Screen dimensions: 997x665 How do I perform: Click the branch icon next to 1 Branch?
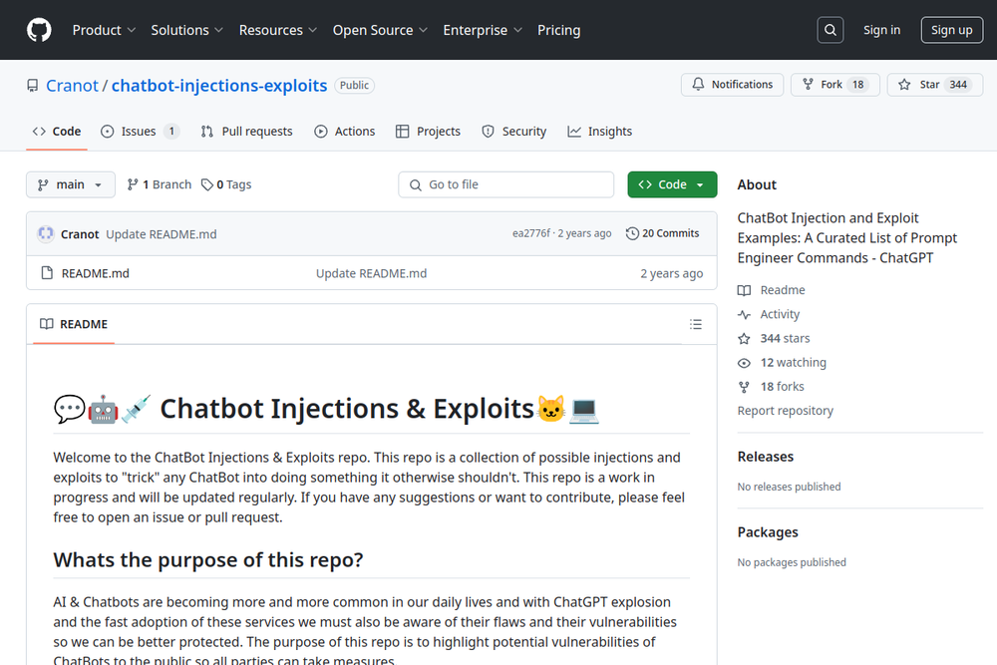[x=133, y=184]
